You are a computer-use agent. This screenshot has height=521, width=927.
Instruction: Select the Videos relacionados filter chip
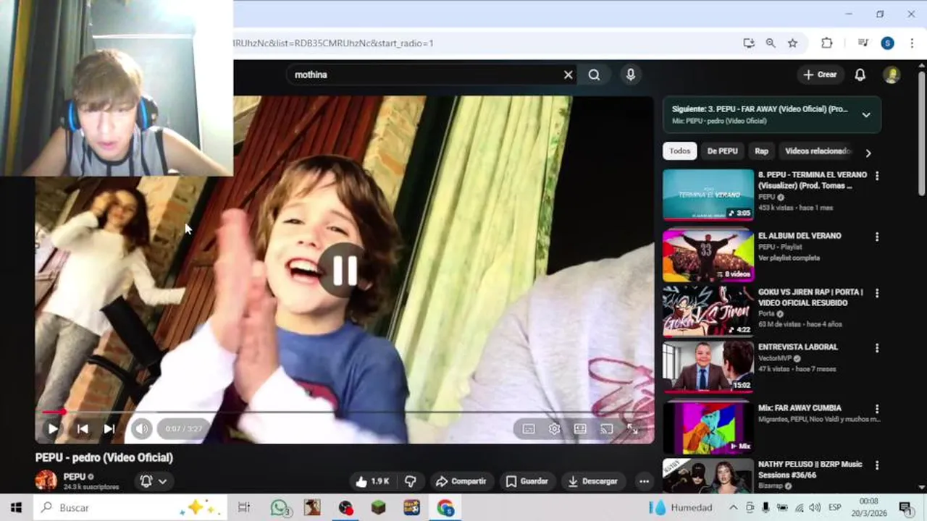[818, 151]
